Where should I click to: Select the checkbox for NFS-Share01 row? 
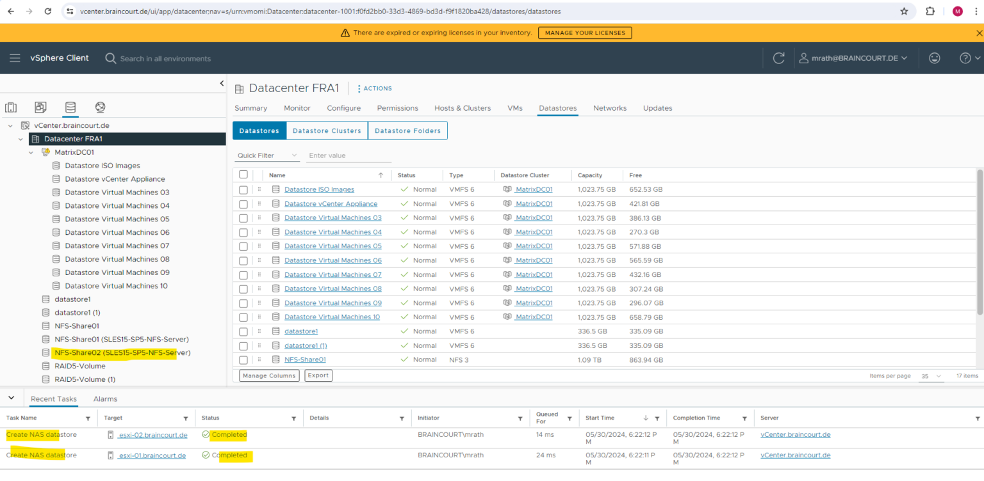243,359
